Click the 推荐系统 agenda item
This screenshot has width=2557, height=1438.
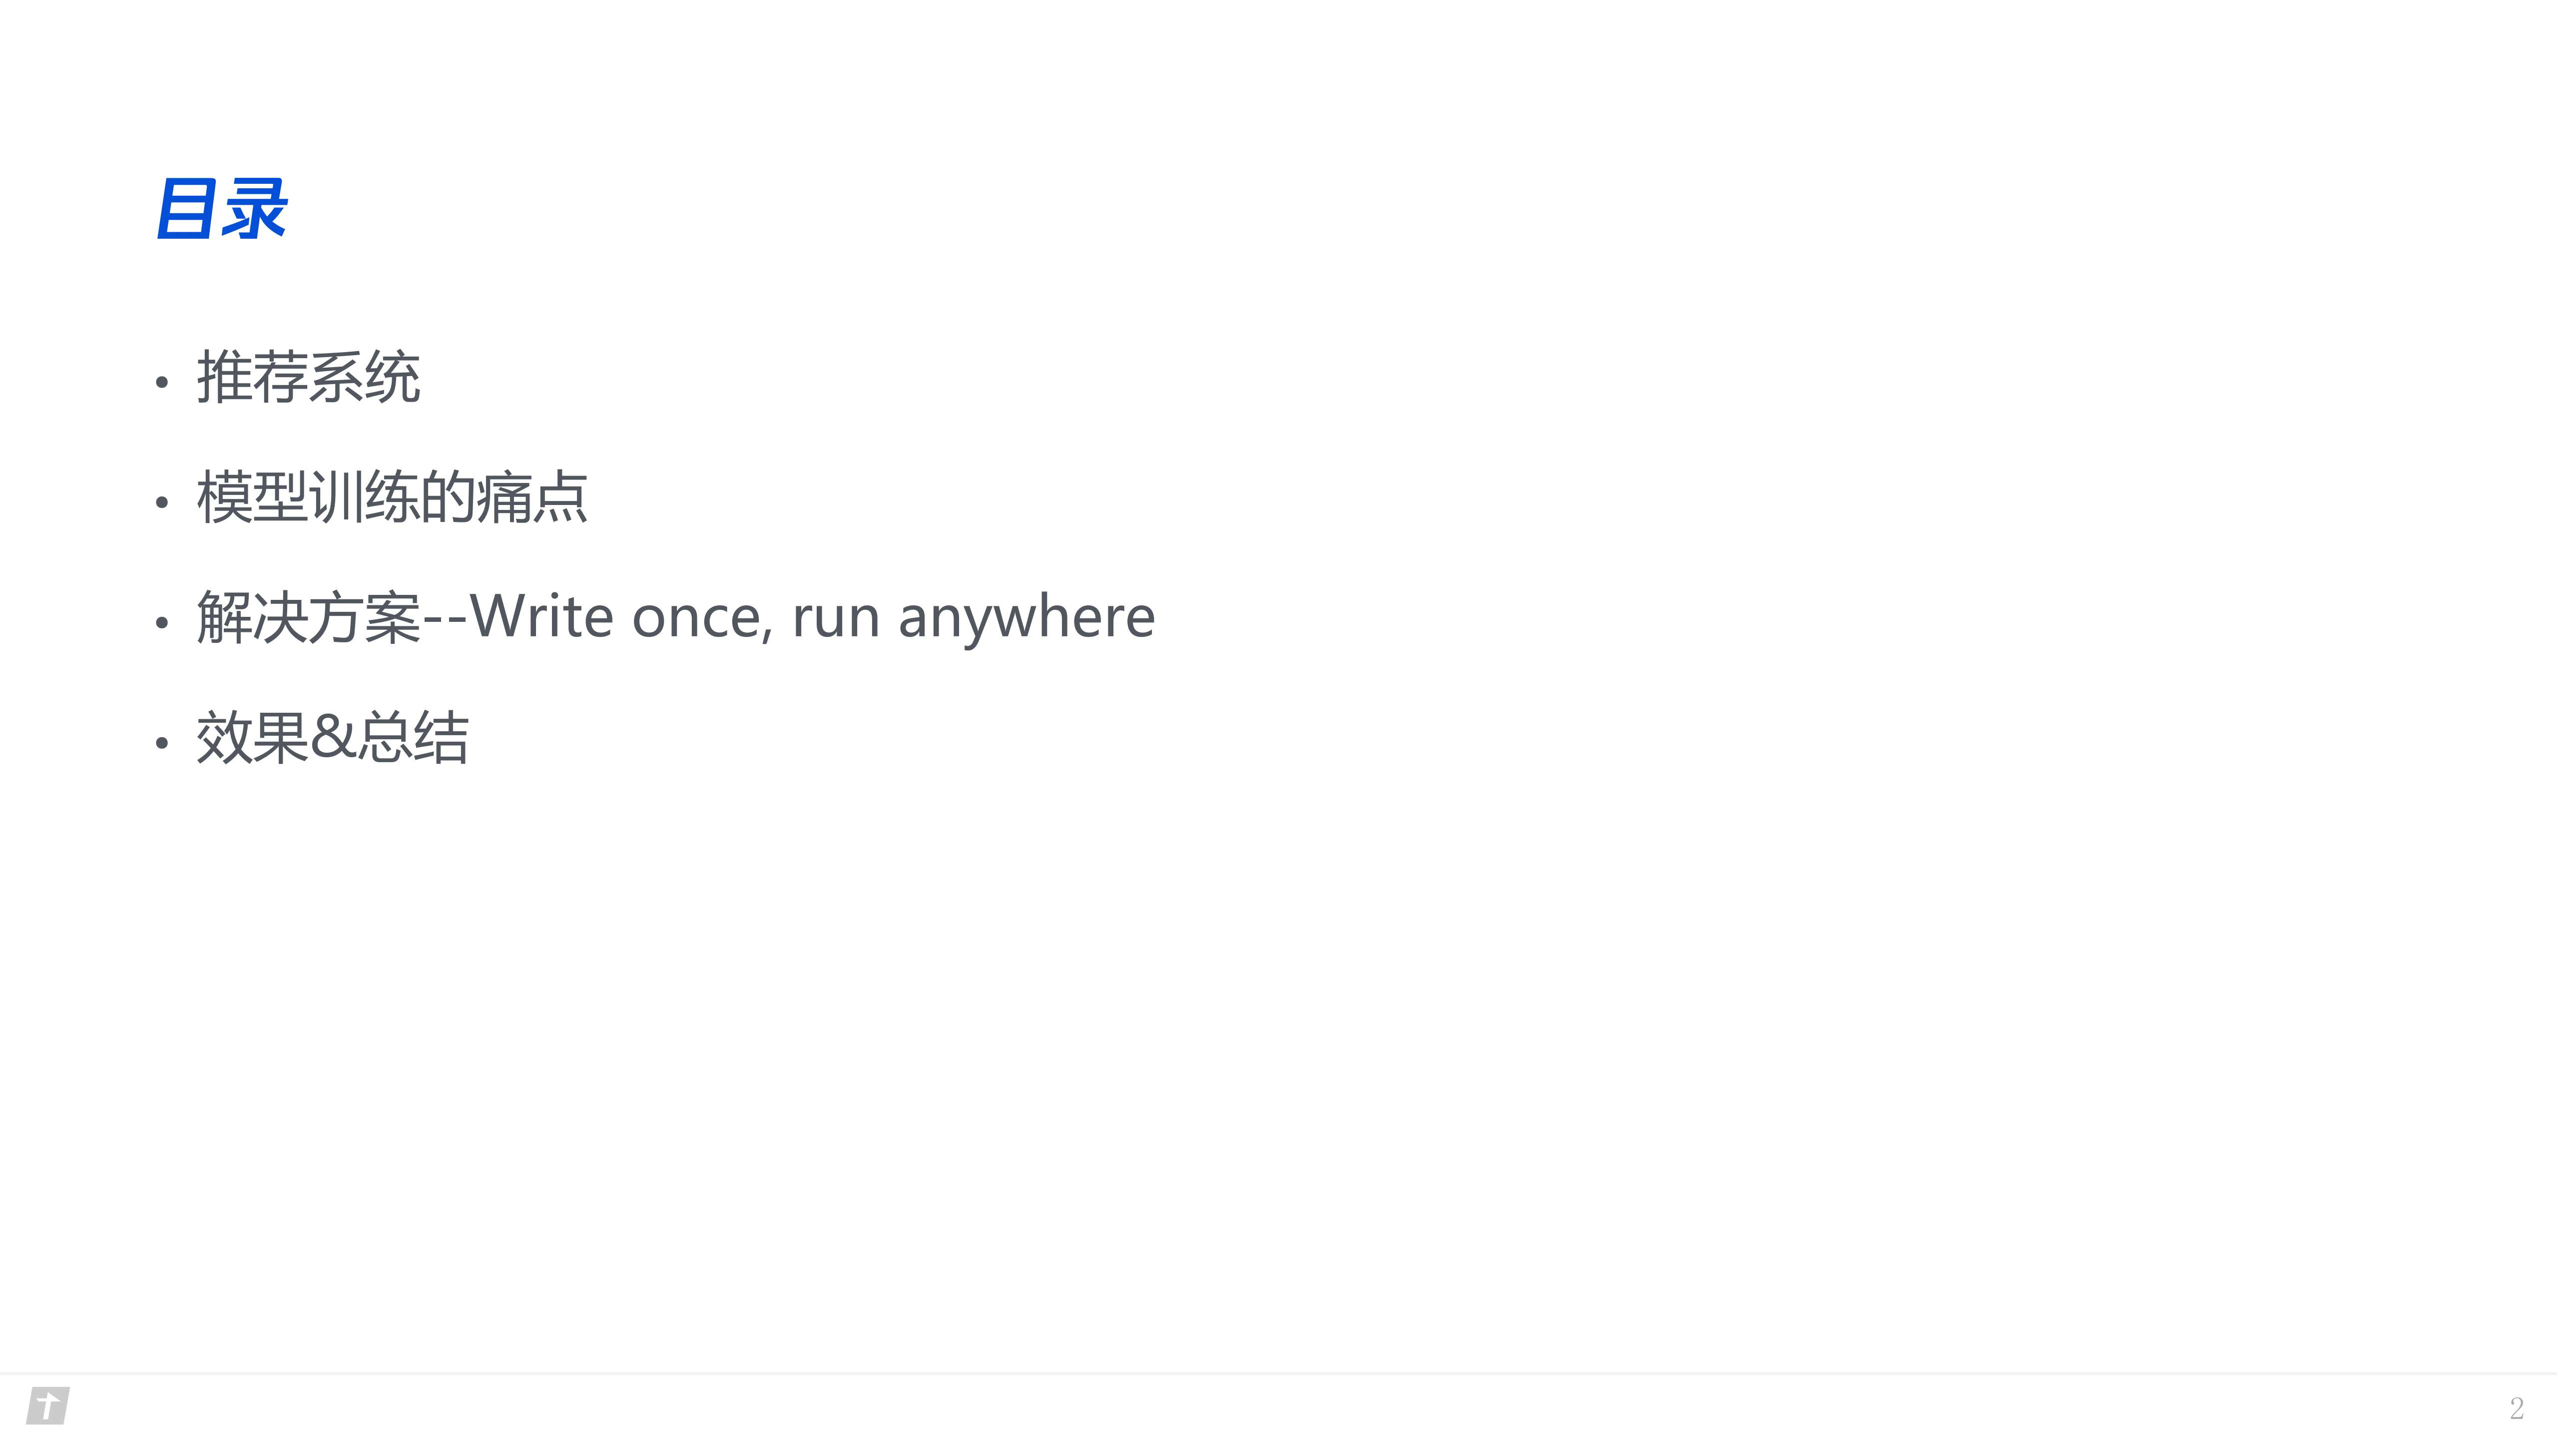pos(308,377)
